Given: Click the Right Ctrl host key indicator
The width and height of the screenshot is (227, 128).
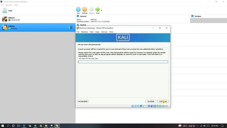Looking at the screenshot, I should click(x=165, y=106).
